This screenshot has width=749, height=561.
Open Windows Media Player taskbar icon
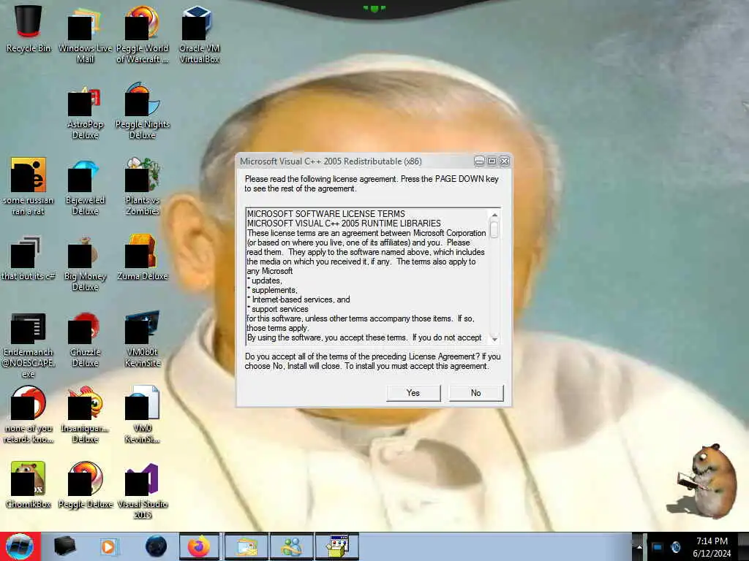tap(108, 546)
